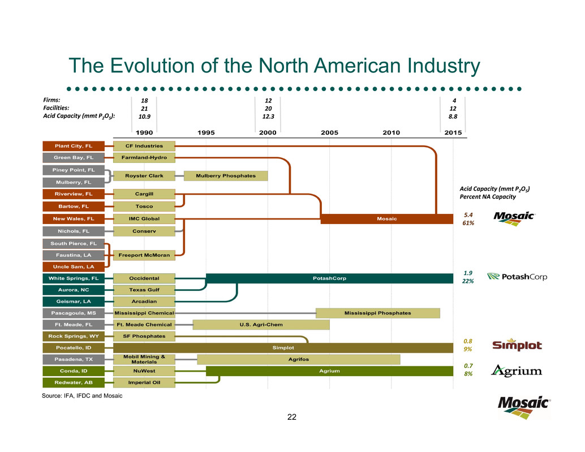
Task: Select the Piney Point, FL box
Action: pyautogui.click(x=74, y=170)
